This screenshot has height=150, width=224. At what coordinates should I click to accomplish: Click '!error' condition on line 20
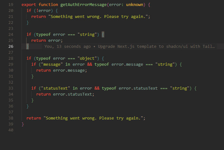pyautogui.click(x=43, y=11)
